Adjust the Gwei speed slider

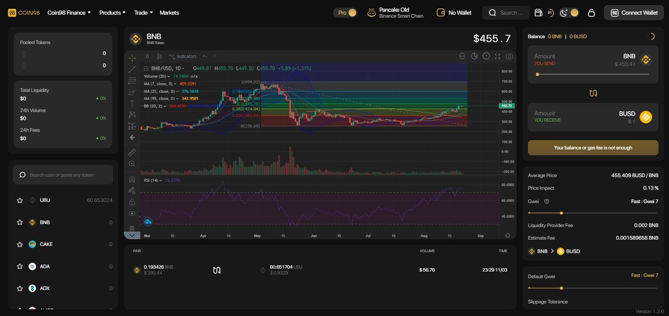pyautogui.click(x=593, y=213)
